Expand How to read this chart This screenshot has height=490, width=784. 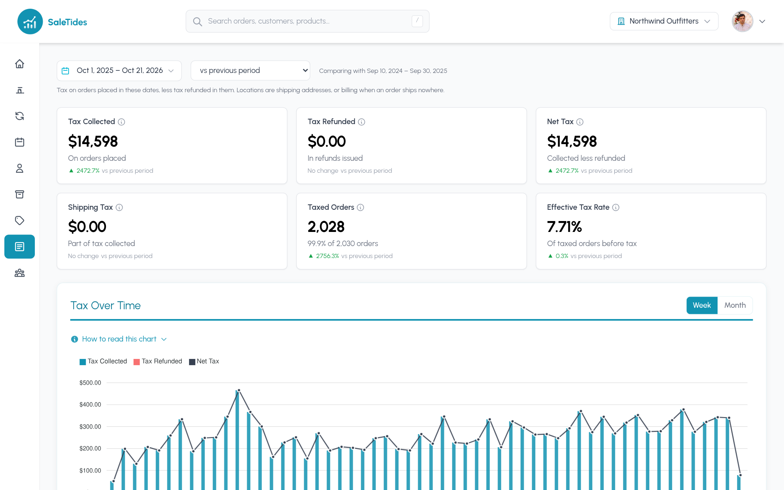coord(119,339)
